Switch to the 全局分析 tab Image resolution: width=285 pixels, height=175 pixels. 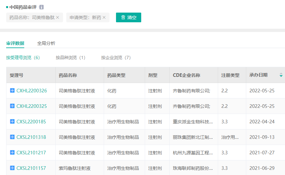tap(46, 43)
